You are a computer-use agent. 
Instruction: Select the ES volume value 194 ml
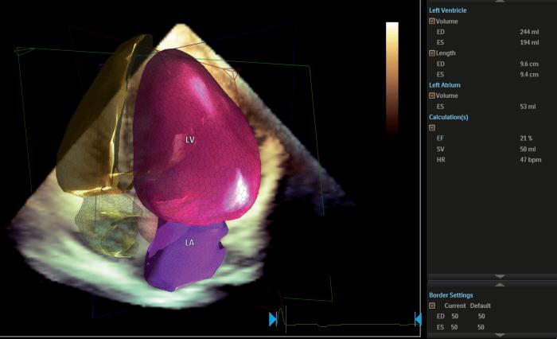coord(529,42)
